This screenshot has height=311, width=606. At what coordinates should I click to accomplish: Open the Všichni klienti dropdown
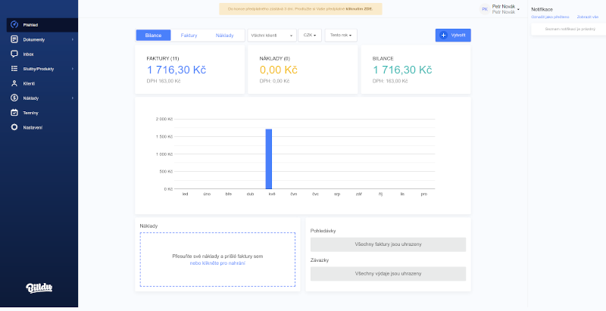point(272,36)
